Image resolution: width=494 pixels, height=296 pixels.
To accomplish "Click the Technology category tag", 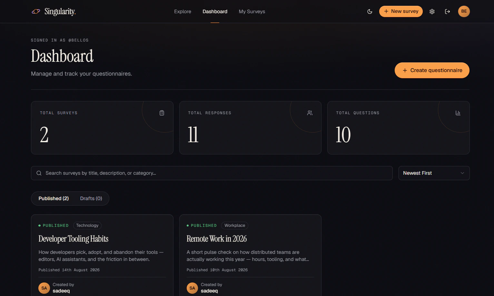I will (87, 226).
